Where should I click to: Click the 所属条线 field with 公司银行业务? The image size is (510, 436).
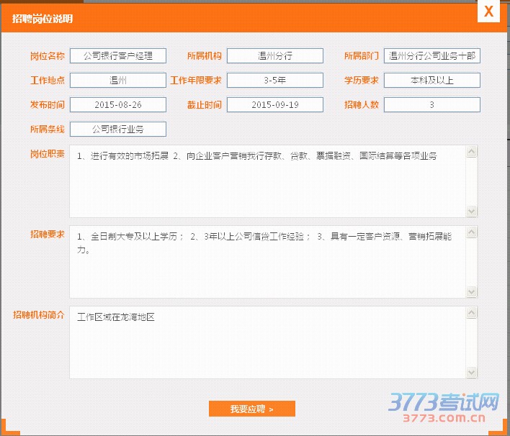118,130
